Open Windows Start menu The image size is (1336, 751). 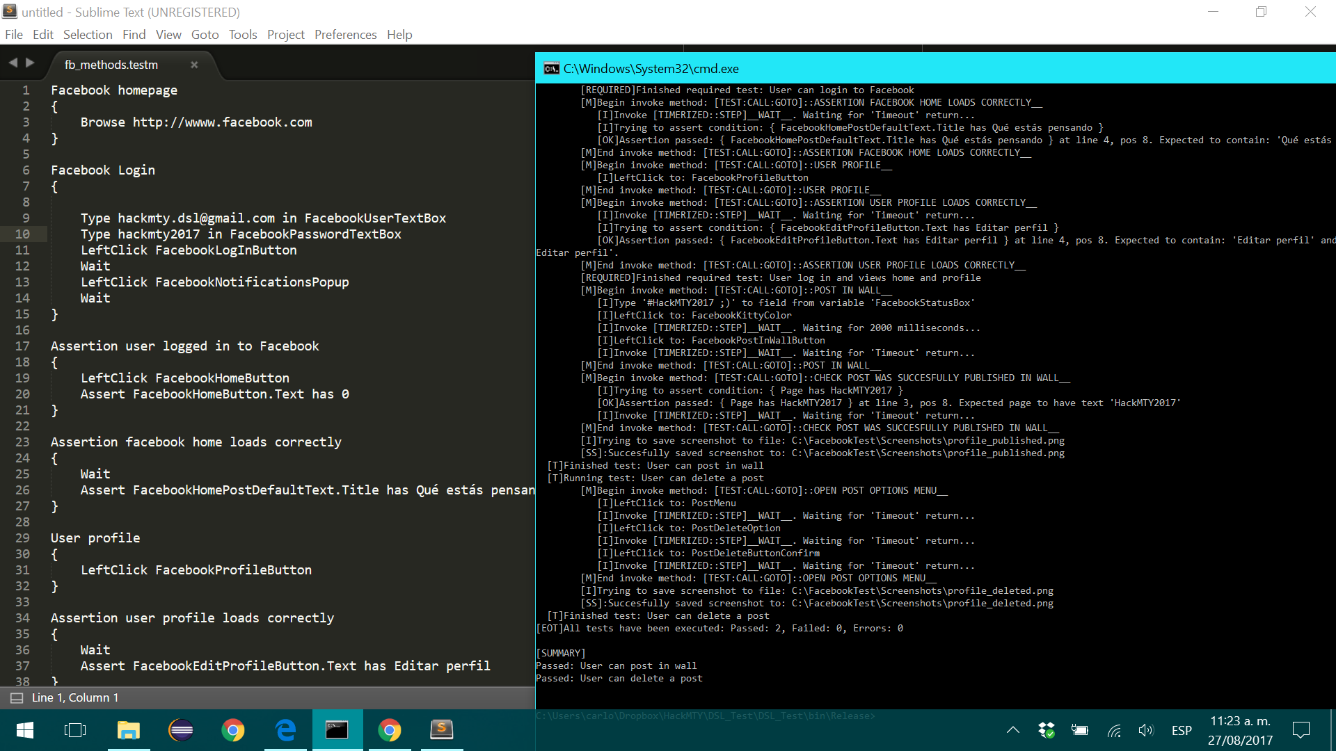click(x=25, y=730)
